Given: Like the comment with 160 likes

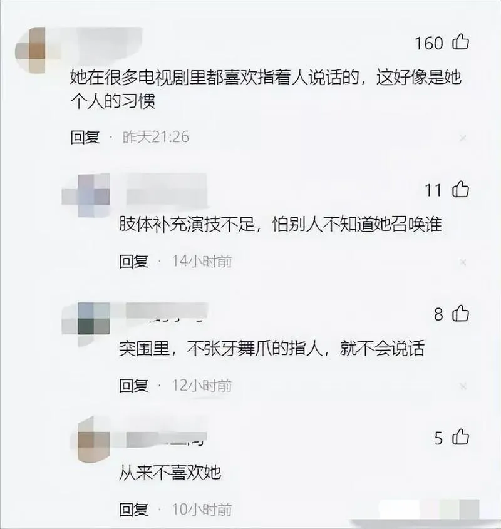Looking at the screenshot, I should point(460,43).
